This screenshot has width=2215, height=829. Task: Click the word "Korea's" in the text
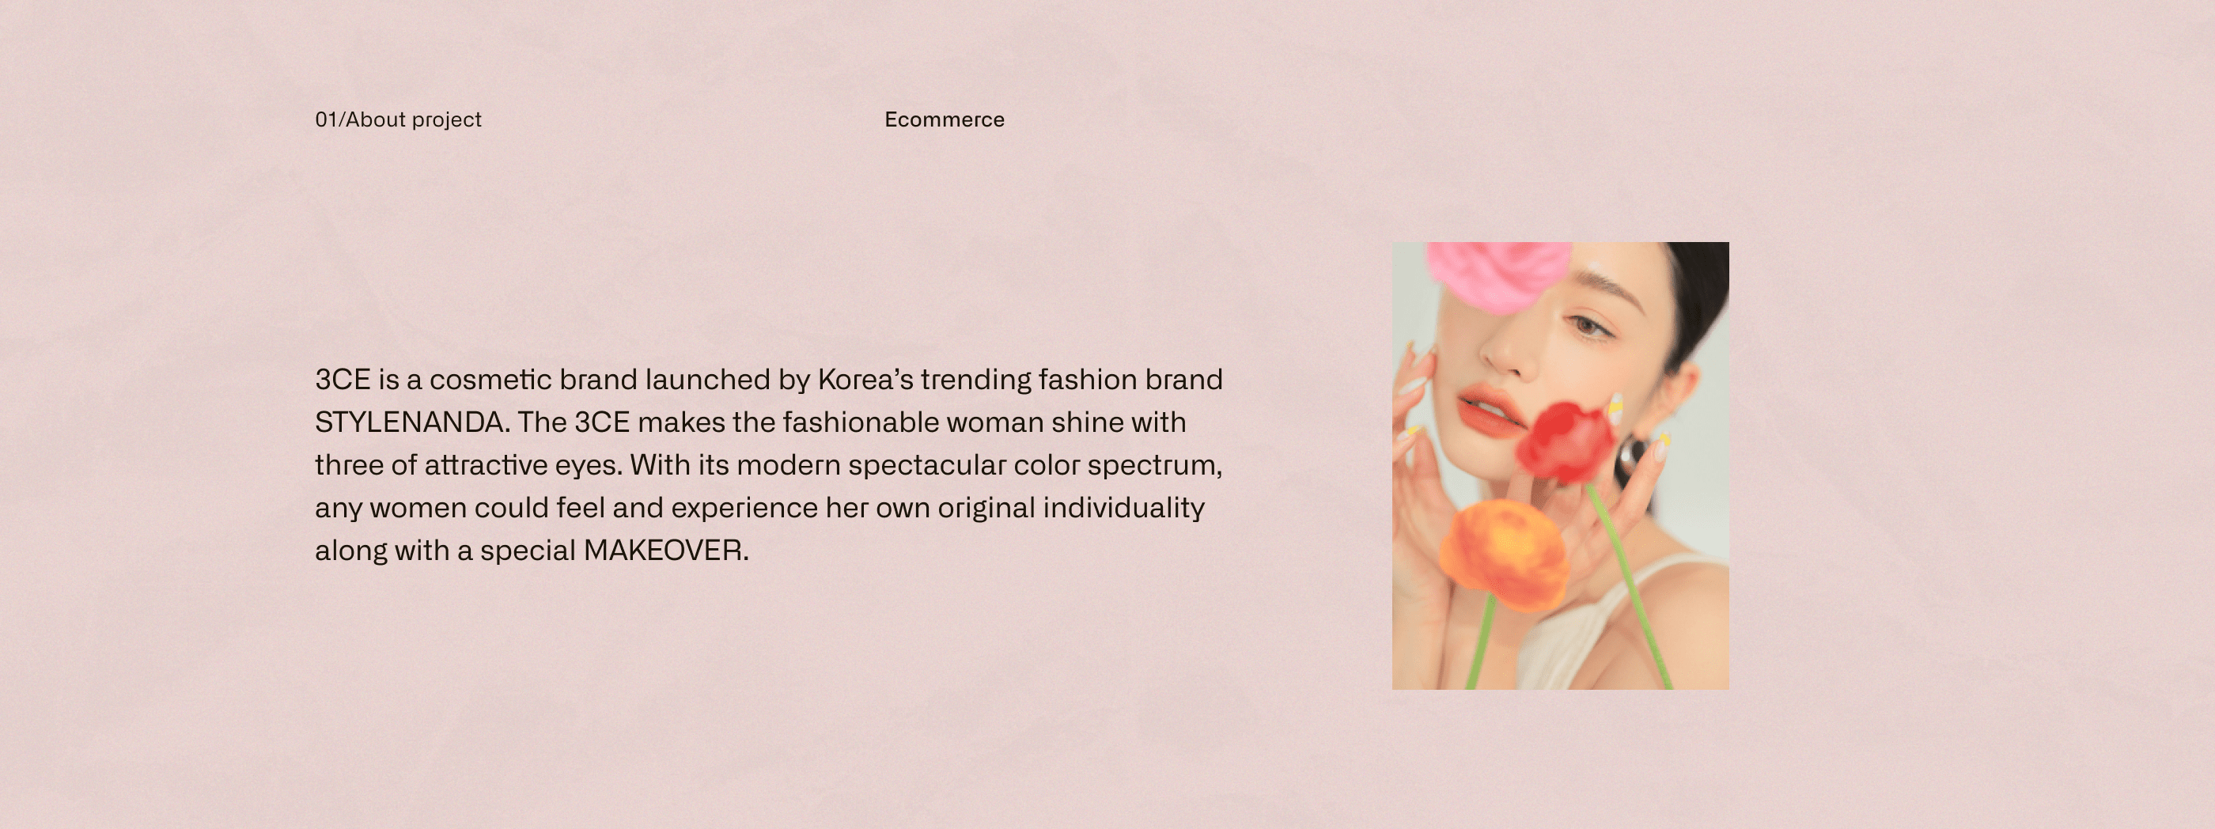point(865,379)
